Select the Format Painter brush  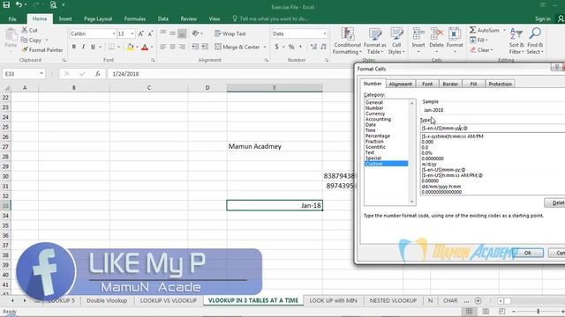pyautogui.click(x=25, y=50)
